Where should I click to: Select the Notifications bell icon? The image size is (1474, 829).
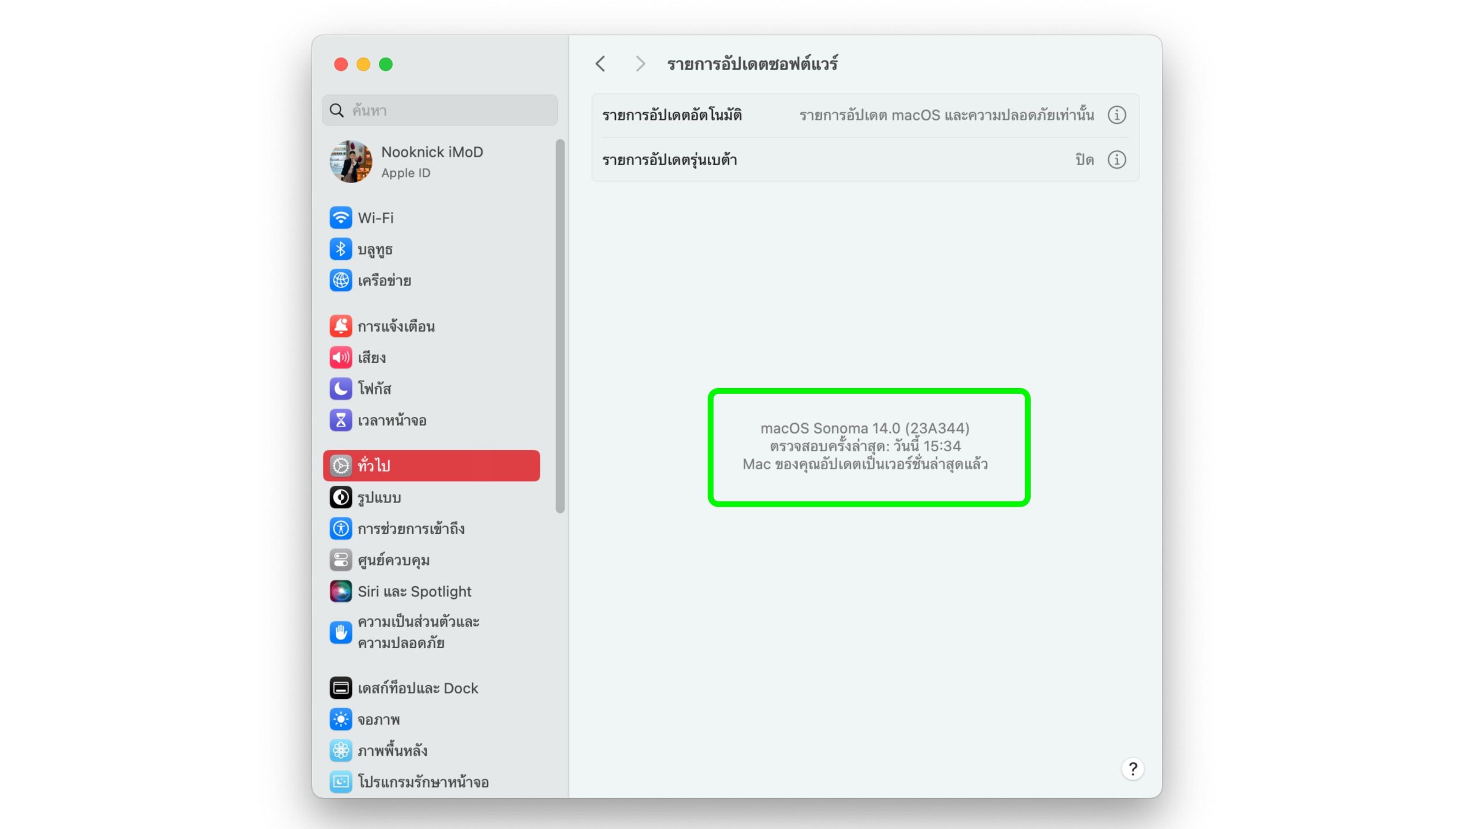click(340, 326)
